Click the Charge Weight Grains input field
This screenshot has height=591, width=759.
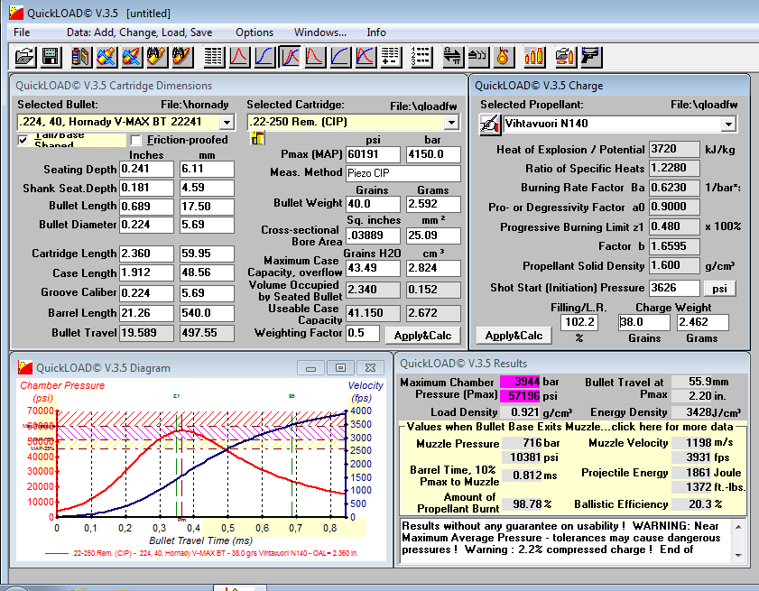646,322
